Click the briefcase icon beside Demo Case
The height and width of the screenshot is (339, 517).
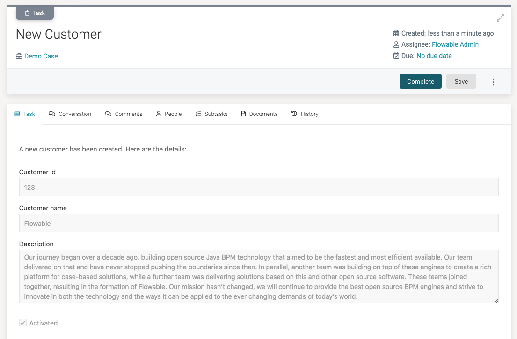[x=19, y=56]
